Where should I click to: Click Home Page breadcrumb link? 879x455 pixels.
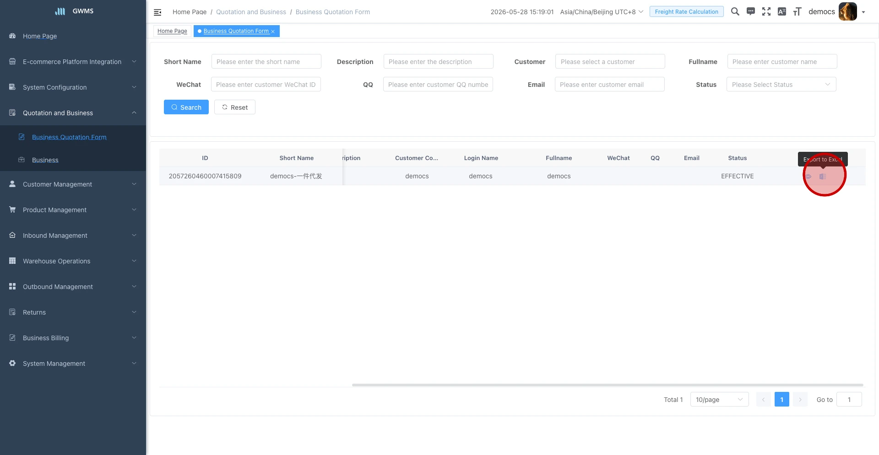[x=190, y=12]
